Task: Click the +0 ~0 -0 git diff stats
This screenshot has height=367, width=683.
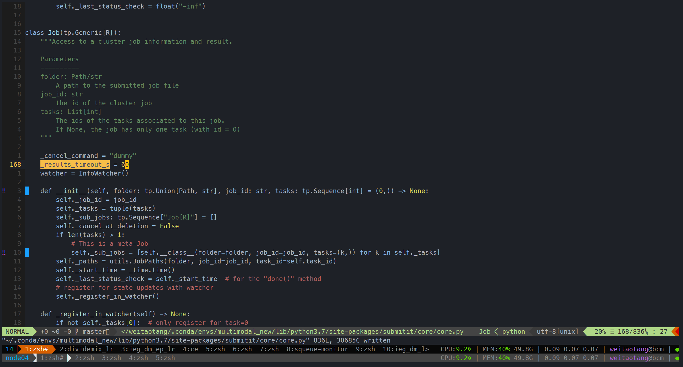Action: tap(56, 332)
